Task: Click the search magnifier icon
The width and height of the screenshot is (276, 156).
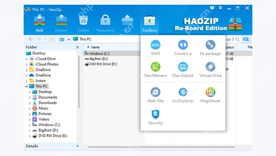Action: [237, 39]
